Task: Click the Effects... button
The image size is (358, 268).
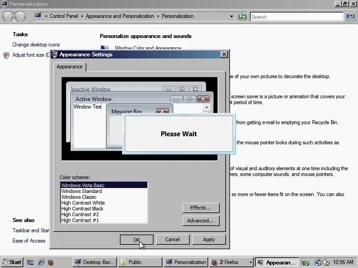Action: click(201, 208)
